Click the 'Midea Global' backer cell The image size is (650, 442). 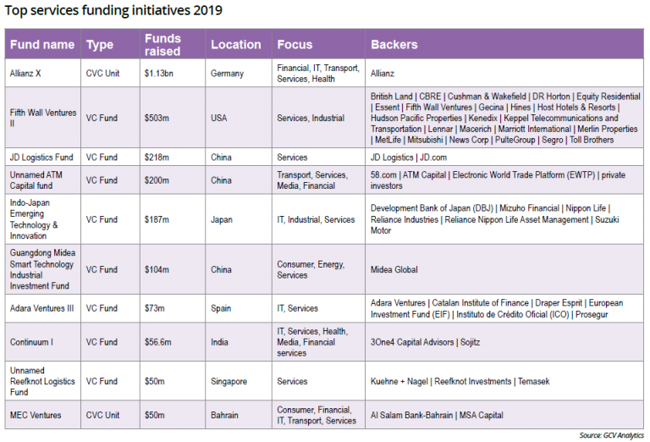point(394,270)
